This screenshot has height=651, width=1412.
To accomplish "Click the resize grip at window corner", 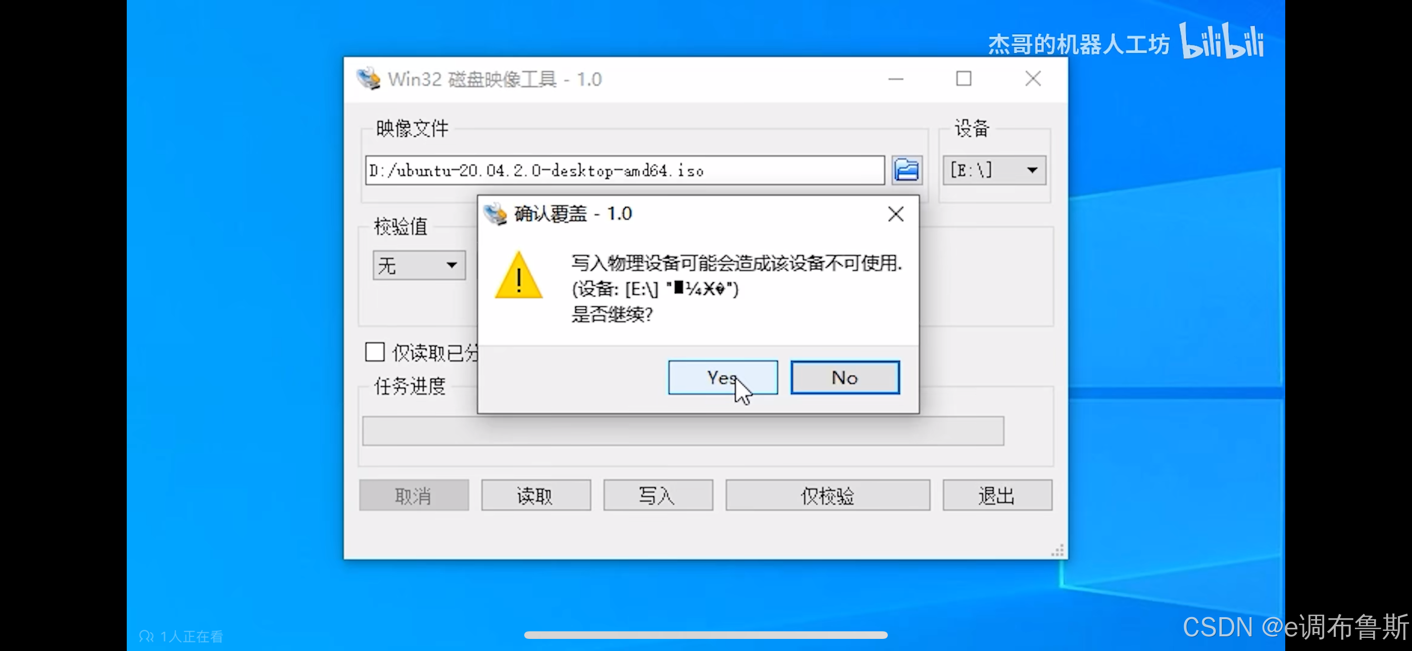I will [1058, 551].
